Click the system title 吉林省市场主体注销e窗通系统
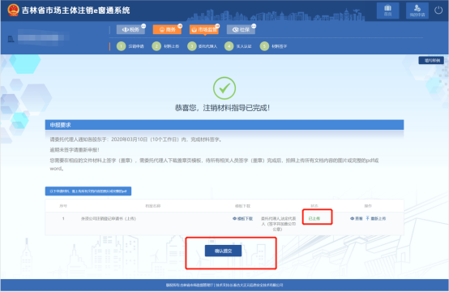Screen dimensions: 449x292 pos(76,11)
